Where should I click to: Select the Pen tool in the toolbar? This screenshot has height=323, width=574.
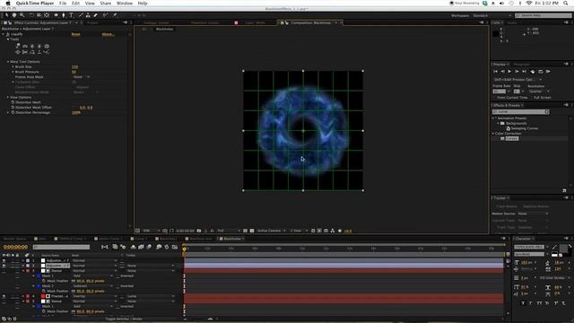point(64,15)
